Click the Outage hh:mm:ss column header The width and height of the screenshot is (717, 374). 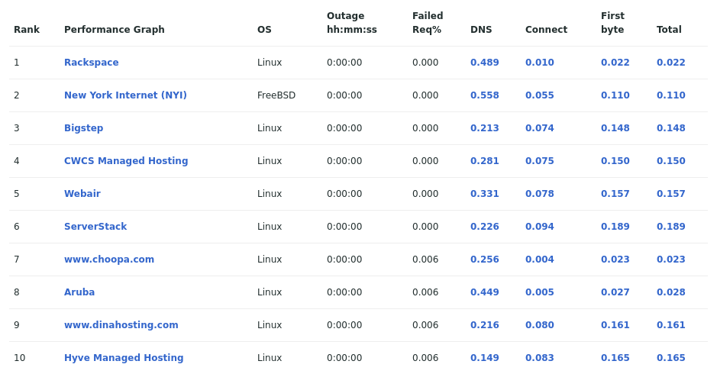[352, 22]
